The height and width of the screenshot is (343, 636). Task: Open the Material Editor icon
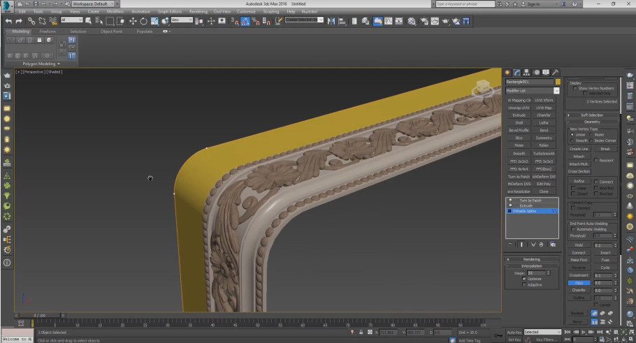coord(412,21)
